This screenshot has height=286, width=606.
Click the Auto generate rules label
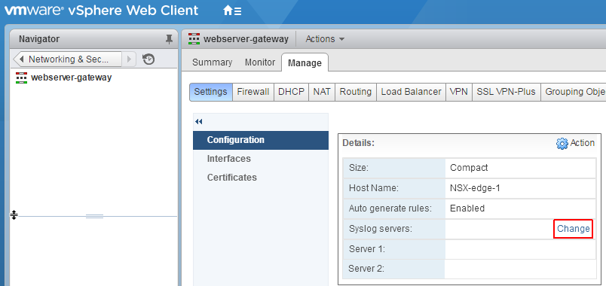click(x=390, y=208)
